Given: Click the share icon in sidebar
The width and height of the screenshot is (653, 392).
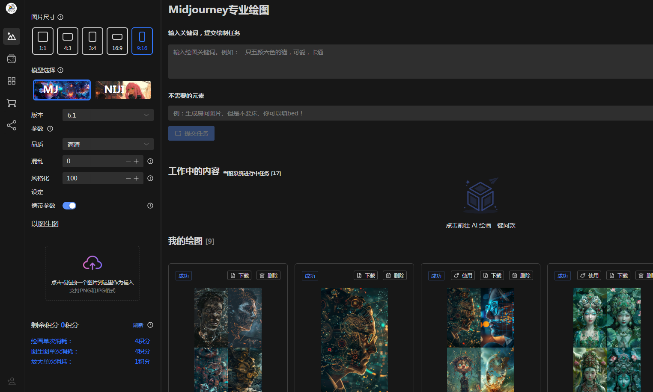Looking at the screenshot, I should coord(12,125).
